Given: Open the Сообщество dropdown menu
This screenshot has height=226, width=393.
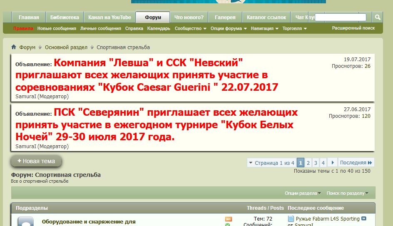Looking at the screenshot, I should [x=190, y=29].
